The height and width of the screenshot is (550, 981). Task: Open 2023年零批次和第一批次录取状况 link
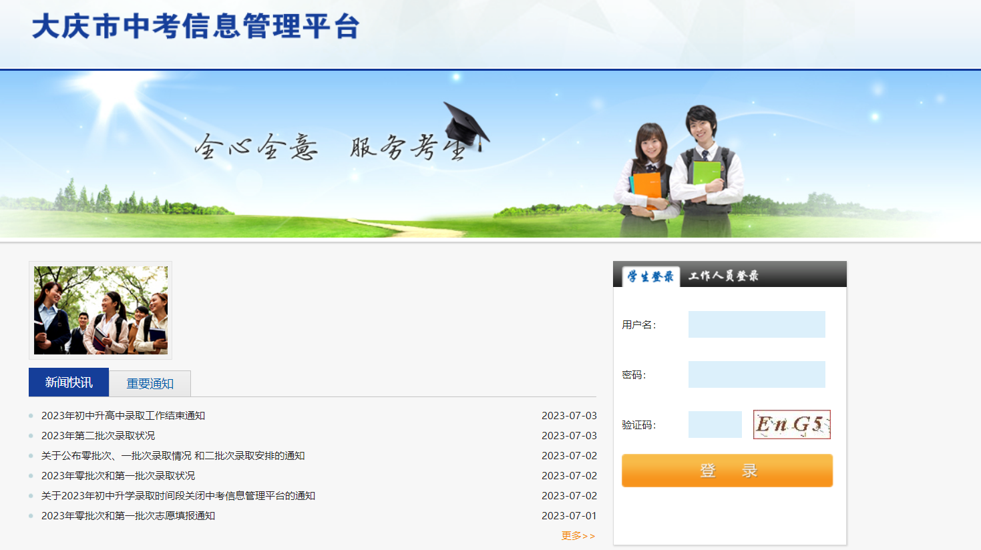pyautogui.click(x=118, y=476)
